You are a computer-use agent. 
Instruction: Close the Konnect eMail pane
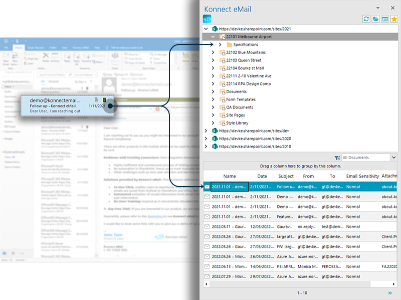[x=393, y=8]
